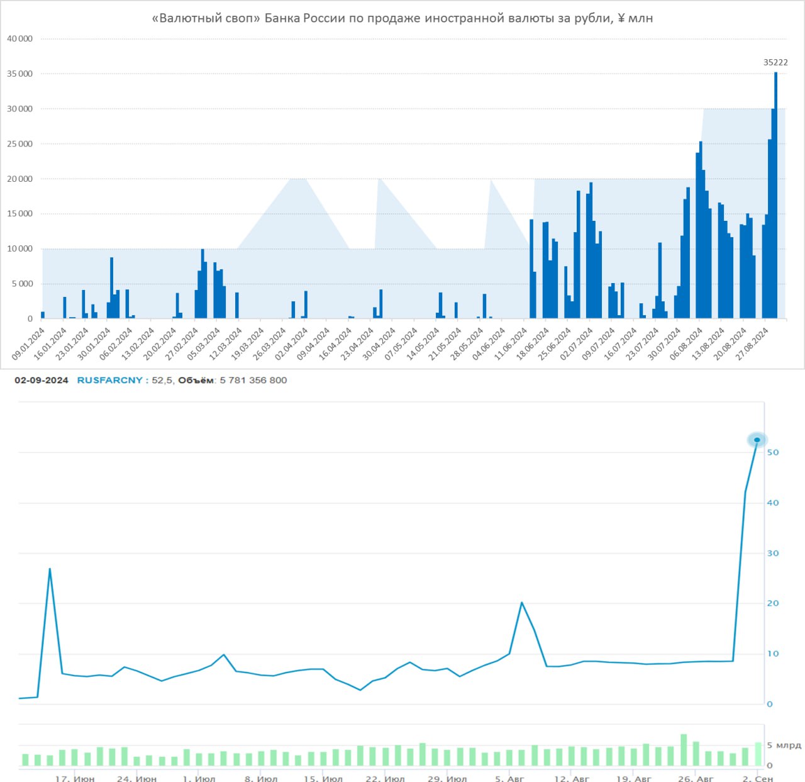Click the tallest green volume bar

tap(683, 749)
